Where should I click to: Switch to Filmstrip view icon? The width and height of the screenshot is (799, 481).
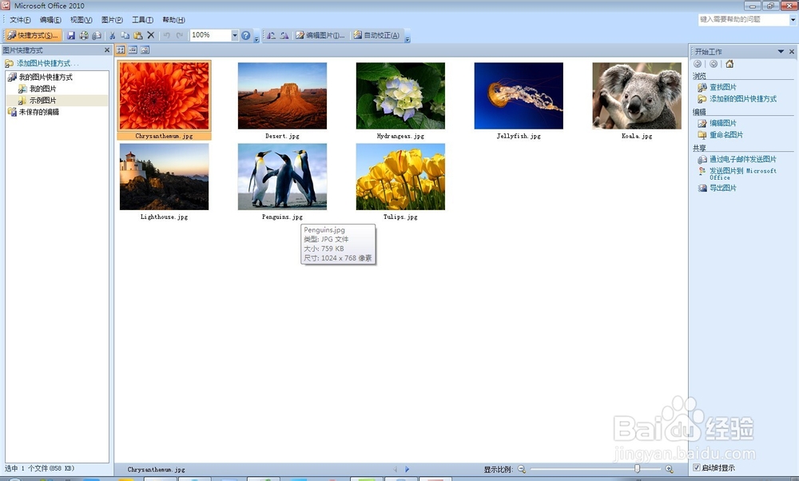click(133, 50)
